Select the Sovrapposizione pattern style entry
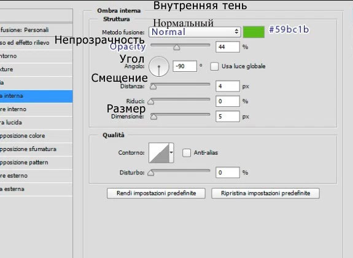Image resolution: width=353 pixels, height=258 pixels. pos(36,162)
